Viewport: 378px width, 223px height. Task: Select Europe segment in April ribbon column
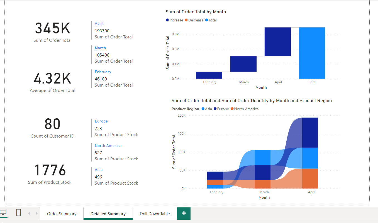310,133
